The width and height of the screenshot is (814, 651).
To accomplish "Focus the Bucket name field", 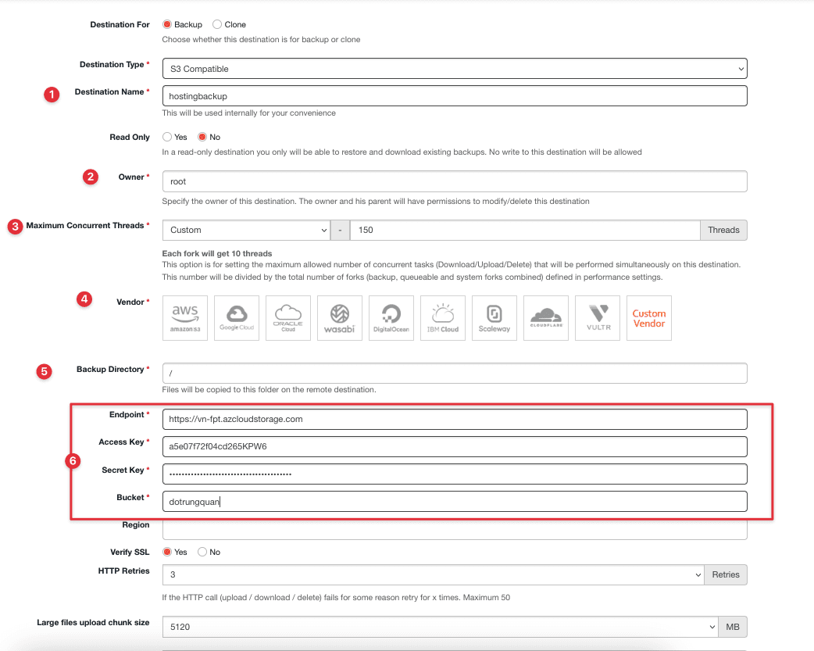I will (454, 502).
